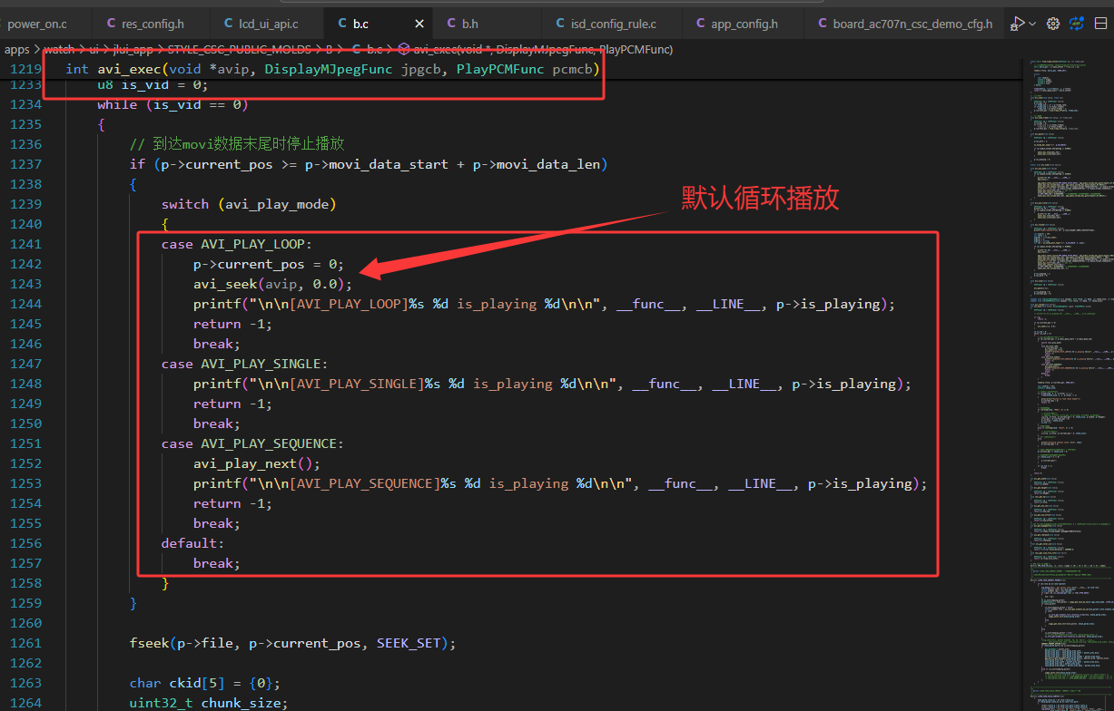Click the blue sync arrows icon

click(x=1077, y=24)
